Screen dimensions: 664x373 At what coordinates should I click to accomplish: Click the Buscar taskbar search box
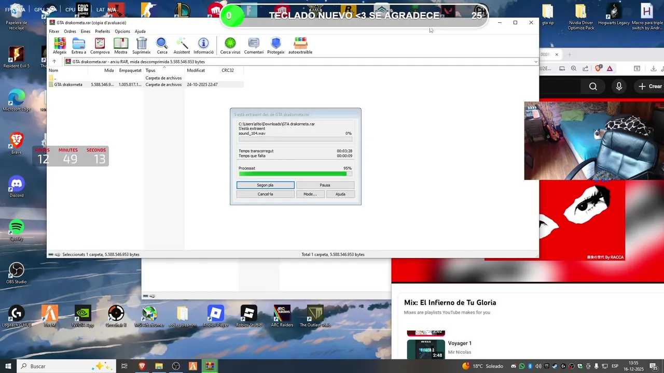click(x=65, y=366)
